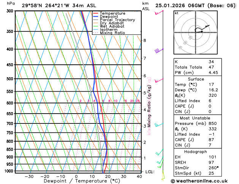The width and height of the screenshot is (239, 184).
Task: Click the hodograph arrow tip
Action: click(x=209, y=25)
